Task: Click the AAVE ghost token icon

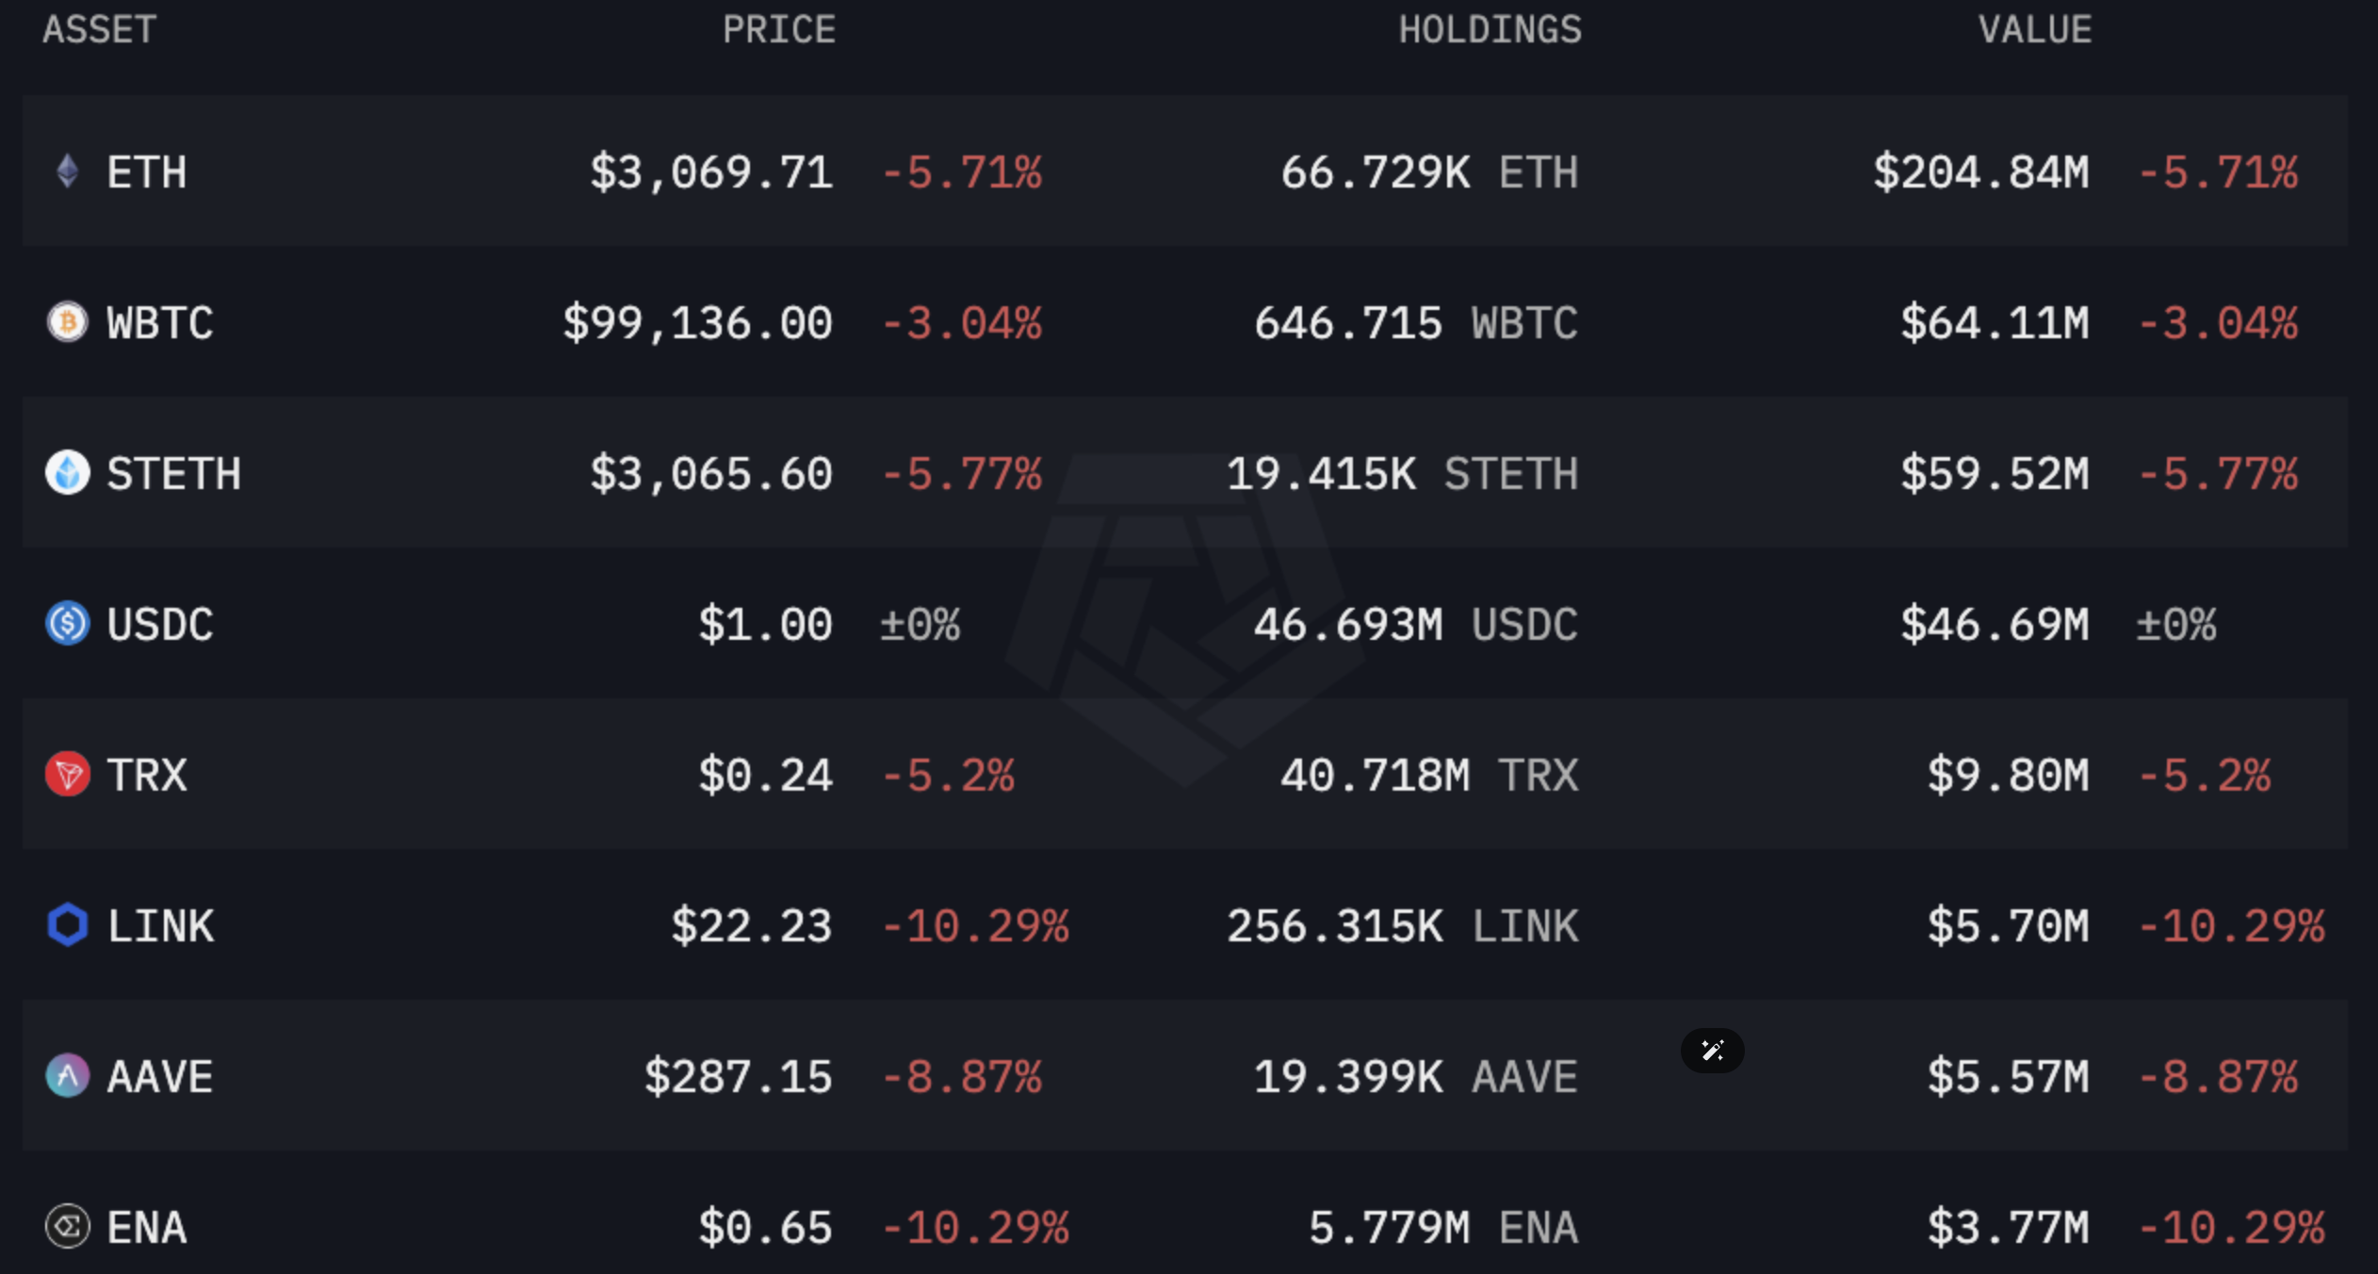Action: pyautogui.click(x=67, y=1076)
